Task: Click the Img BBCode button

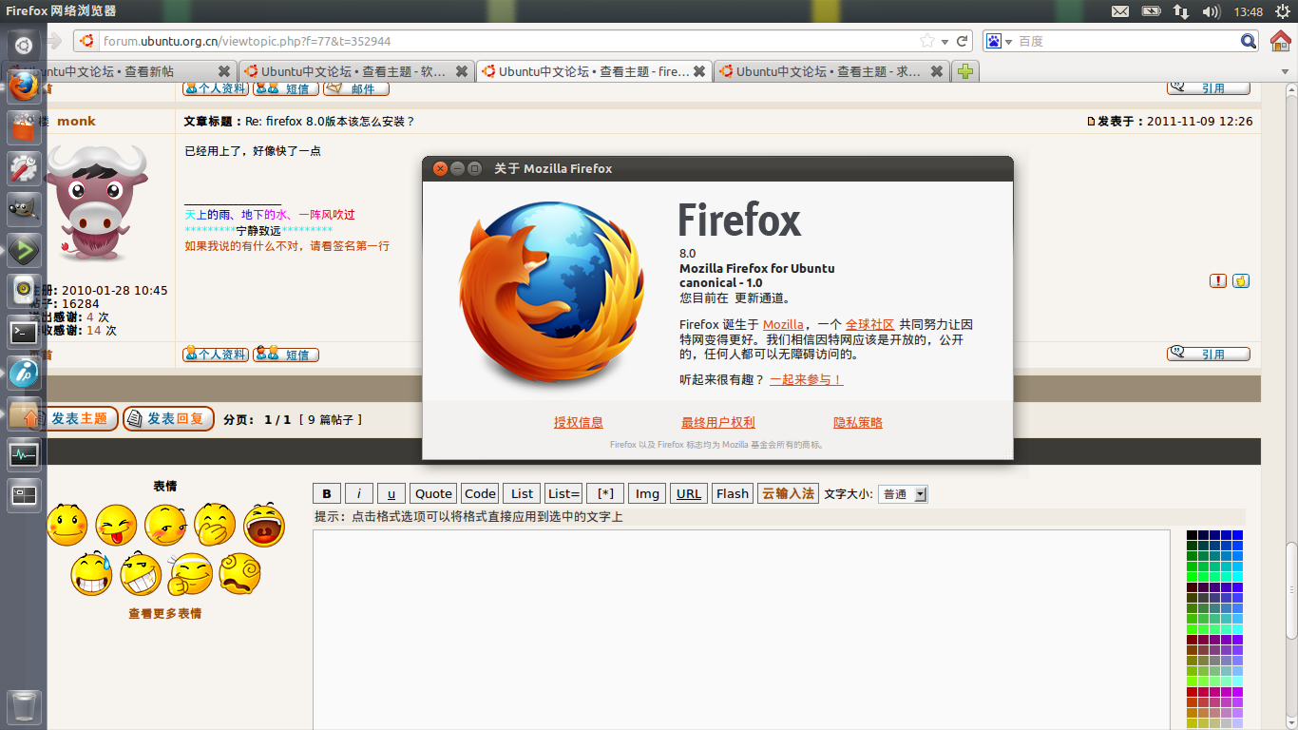Action: click(x=647, y=493)
